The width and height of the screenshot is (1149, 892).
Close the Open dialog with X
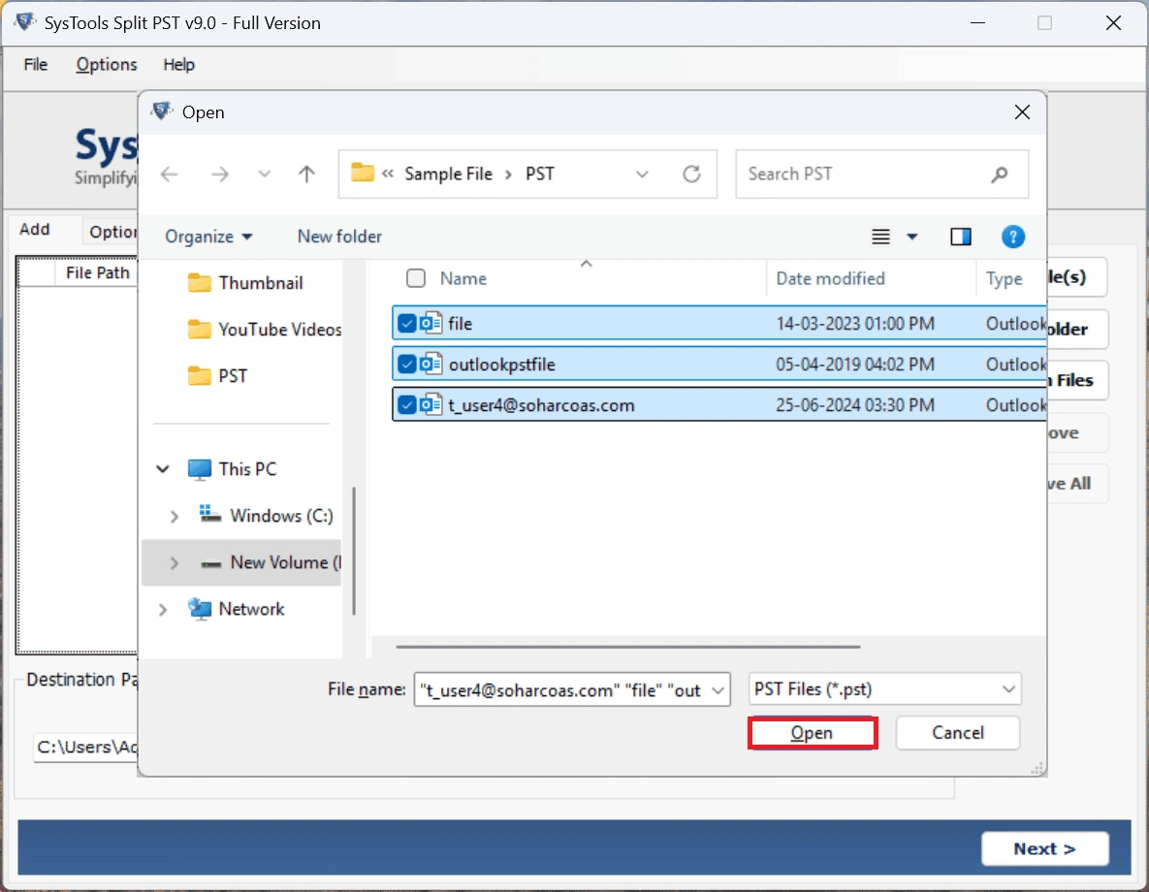[x=1022, y=112]
